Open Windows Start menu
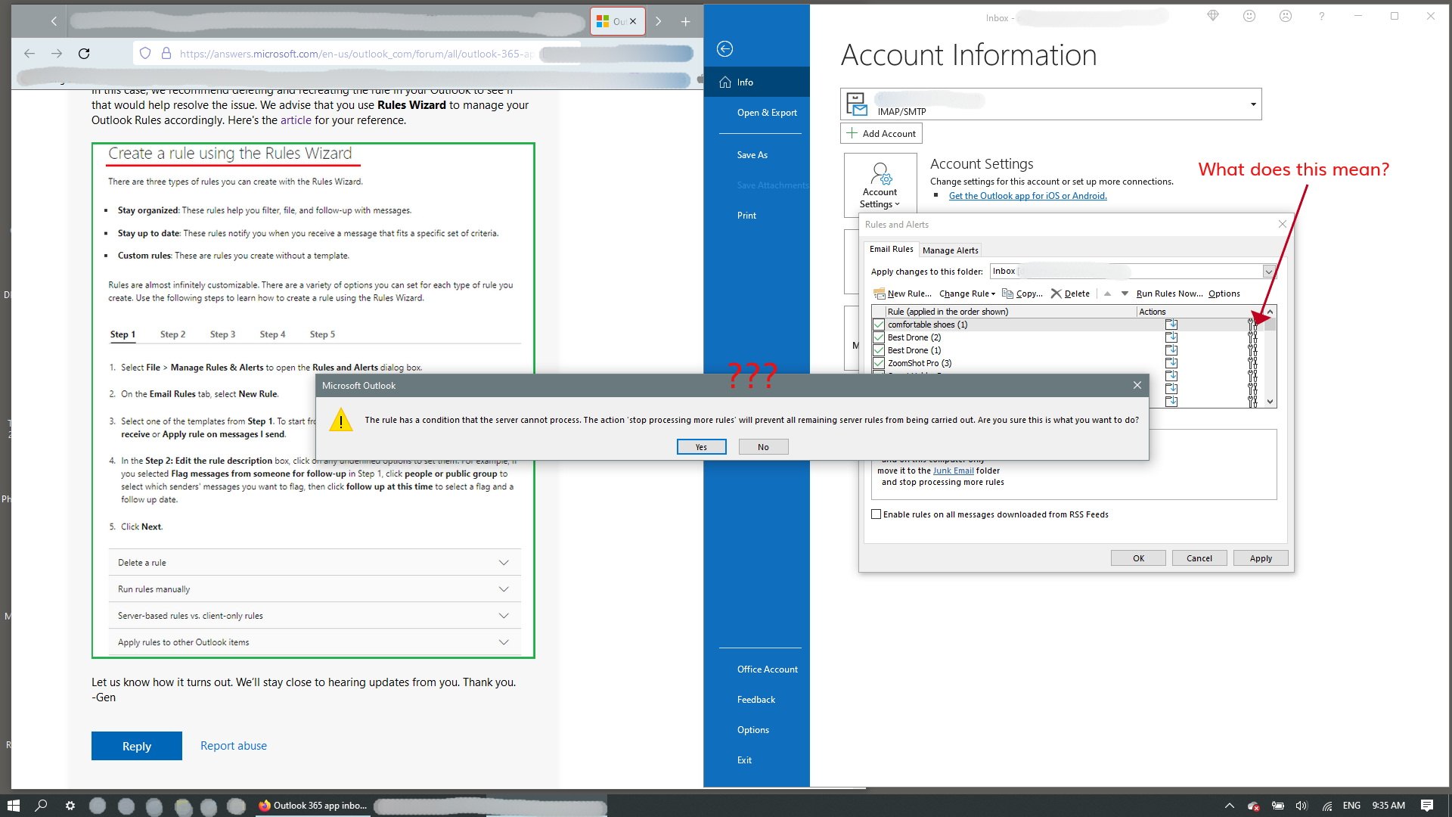This screenshot has width=1452, height=817. click(x=13, y=806)
